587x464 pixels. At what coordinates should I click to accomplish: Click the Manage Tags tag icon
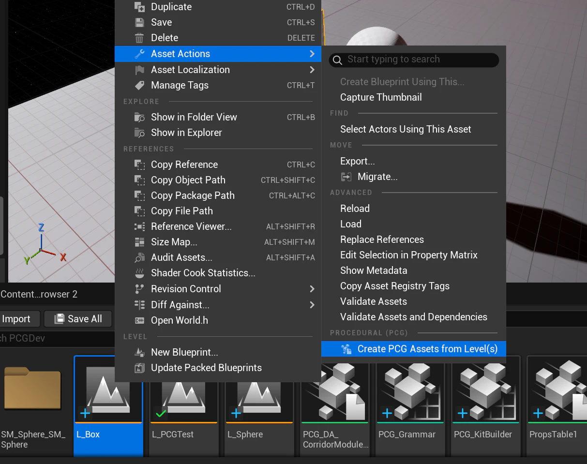[139, 85]
